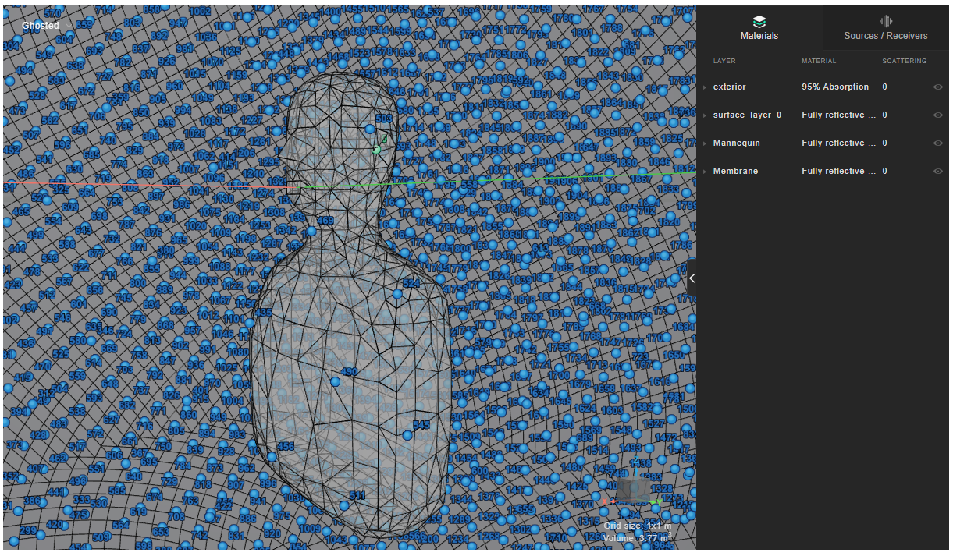Click the Ghosted view mode label
The width and height of the screenshot is (953, 556).
tap(40, 26)
